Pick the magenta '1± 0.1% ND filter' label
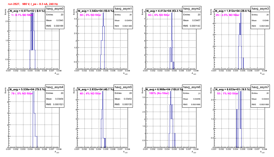 [22, 15]
